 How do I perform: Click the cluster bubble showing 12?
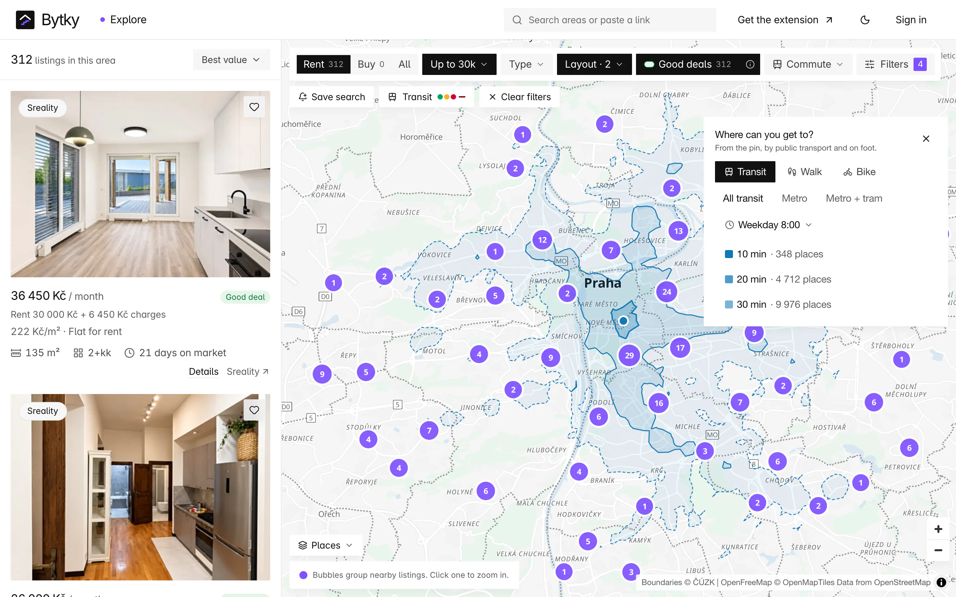click(542, 240)
